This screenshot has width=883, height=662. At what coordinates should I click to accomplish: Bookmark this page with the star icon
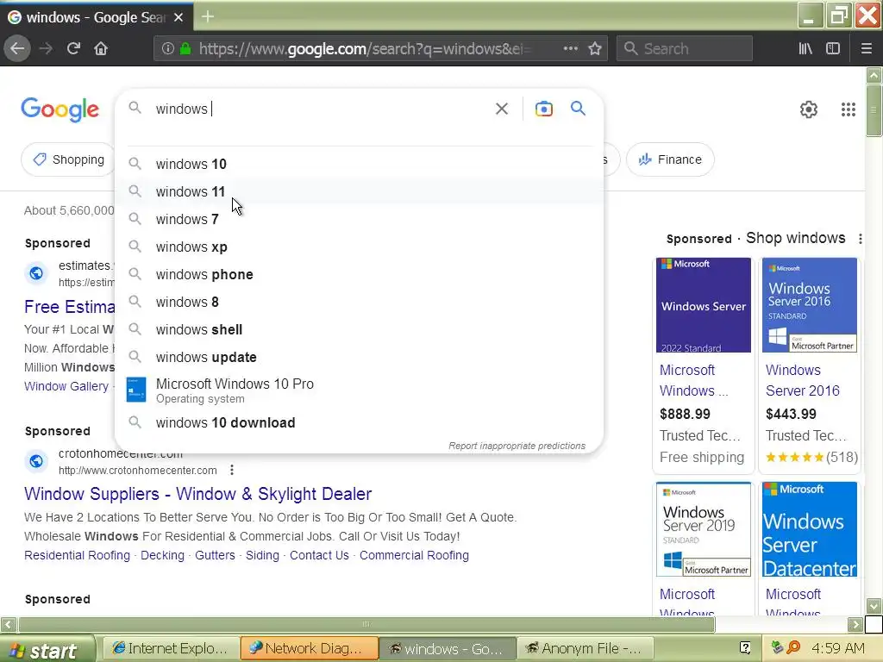(595, 48)
